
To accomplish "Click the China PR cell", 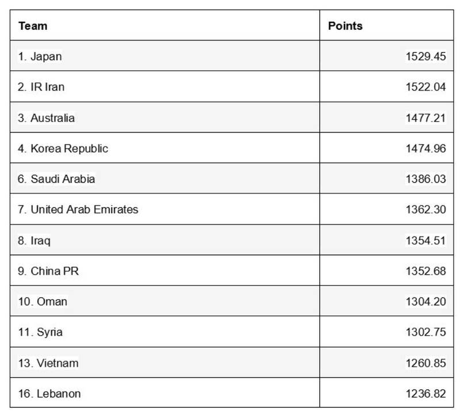I will [48, 271].
